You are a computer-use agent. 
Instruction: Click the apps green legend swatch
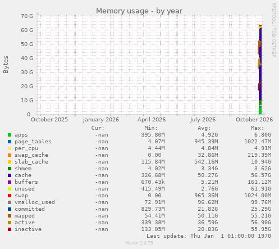tap(10, 135)
